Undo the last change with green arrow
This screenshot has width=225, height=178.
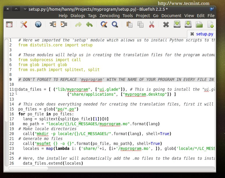89,25
